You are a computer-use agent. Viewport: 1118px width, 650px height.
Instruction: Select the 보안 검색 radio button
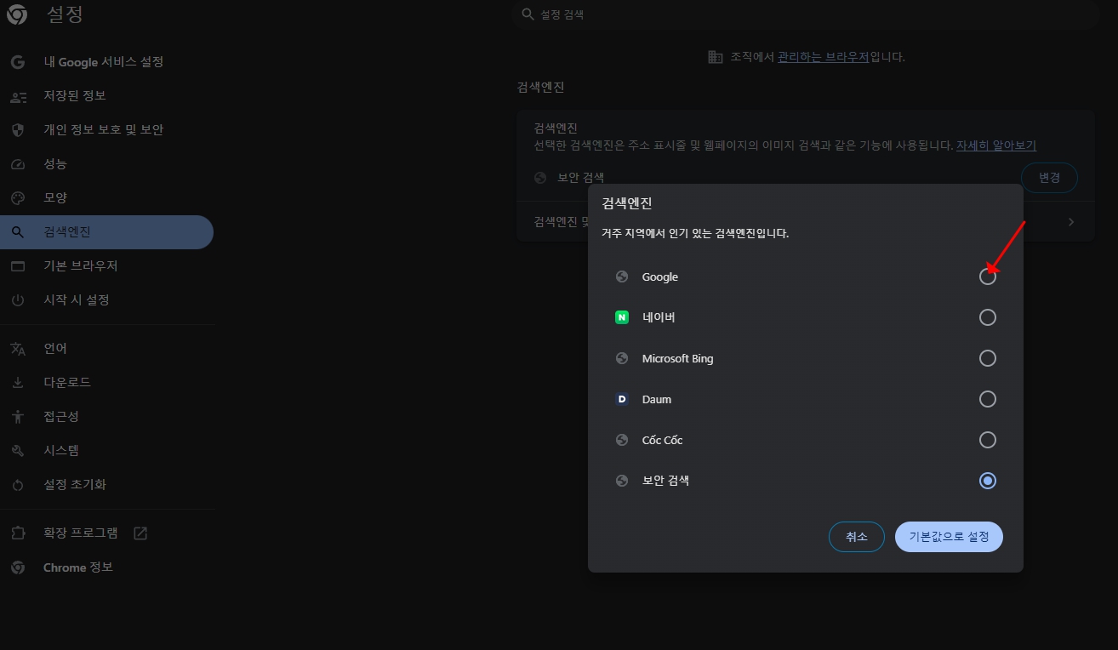coord(987,481)
